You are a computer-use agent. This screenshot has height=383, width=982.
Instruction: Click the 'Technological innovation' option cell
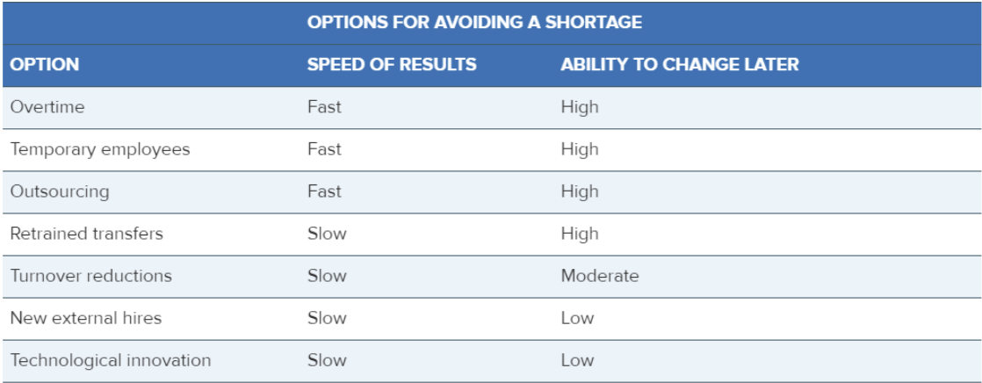[111, 360]
